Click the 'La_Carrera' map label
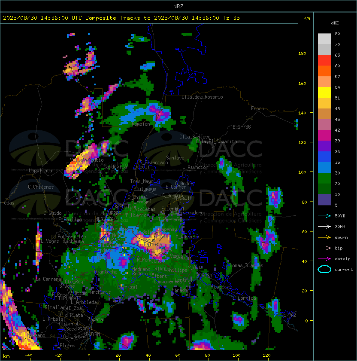The width and height of the screenshot is (357, 361). tap(48, 279)
